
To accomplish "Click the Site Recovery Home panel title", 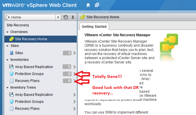I will (x=103, y=17).
